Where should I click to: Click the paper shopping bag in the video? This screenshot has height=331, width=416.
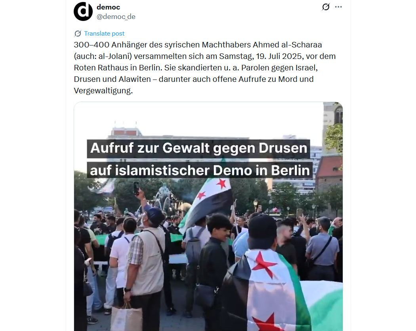coord(126,318)
